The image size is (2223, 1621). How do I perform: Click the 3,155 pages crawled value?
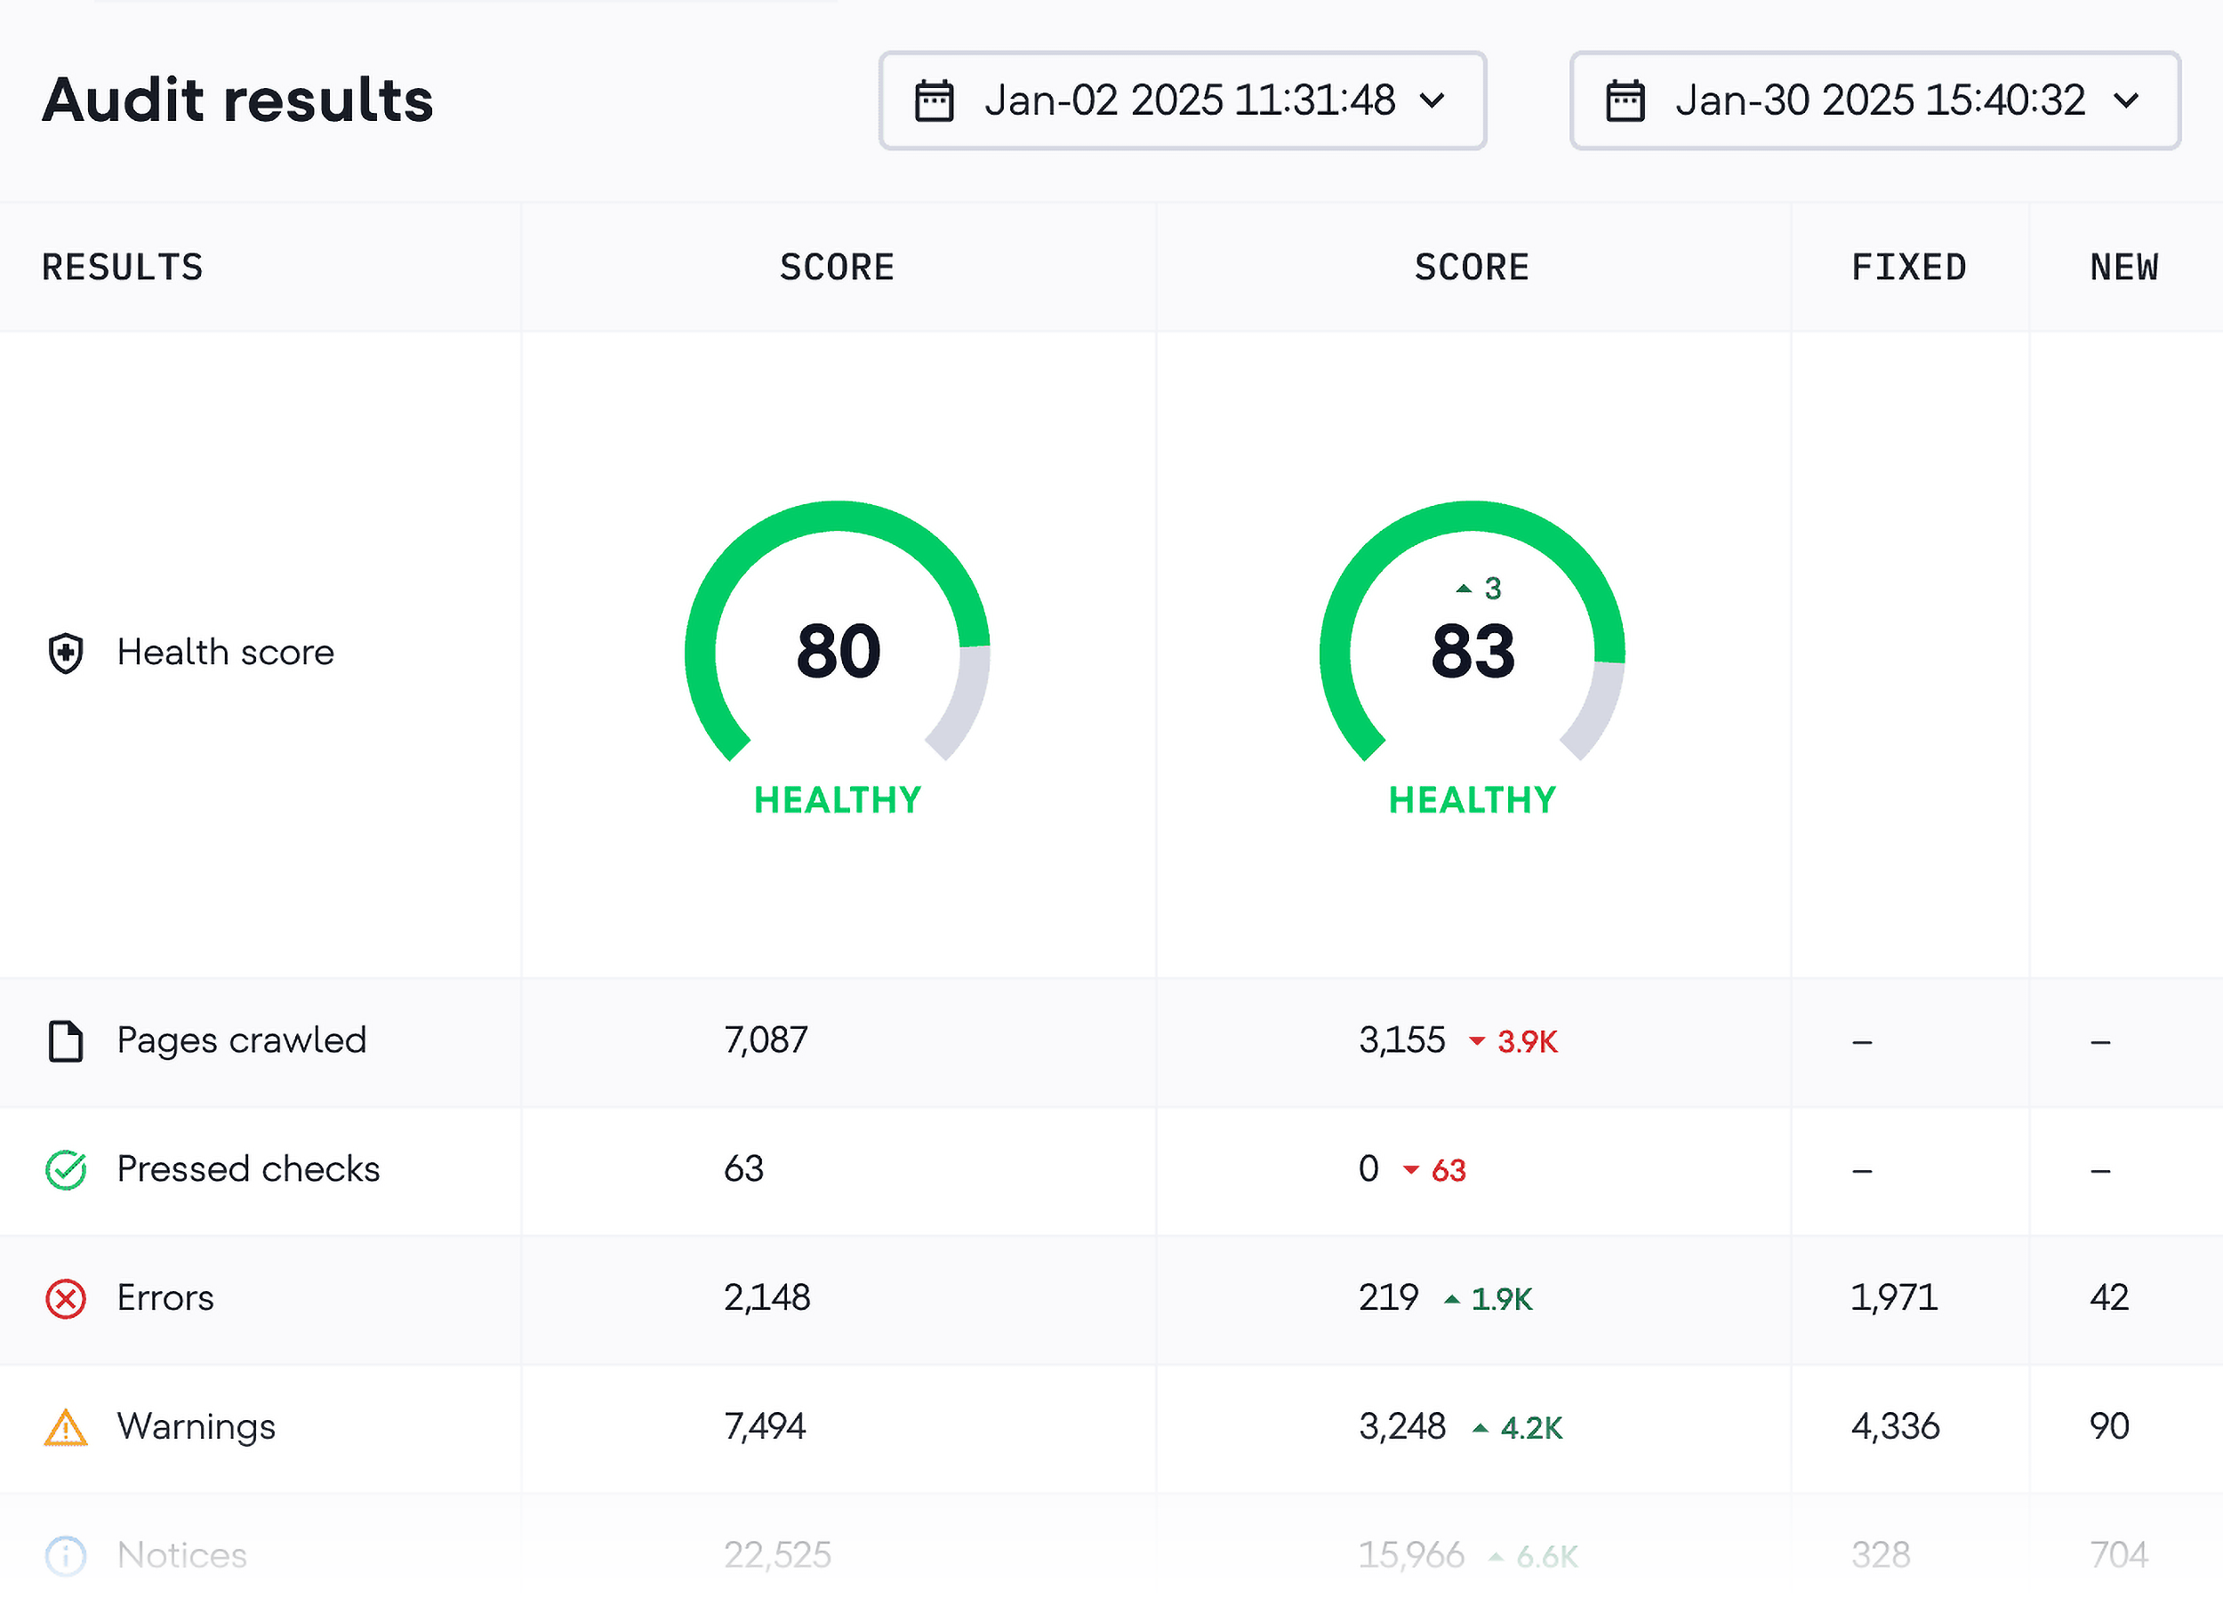[x=1402, y=1040]
